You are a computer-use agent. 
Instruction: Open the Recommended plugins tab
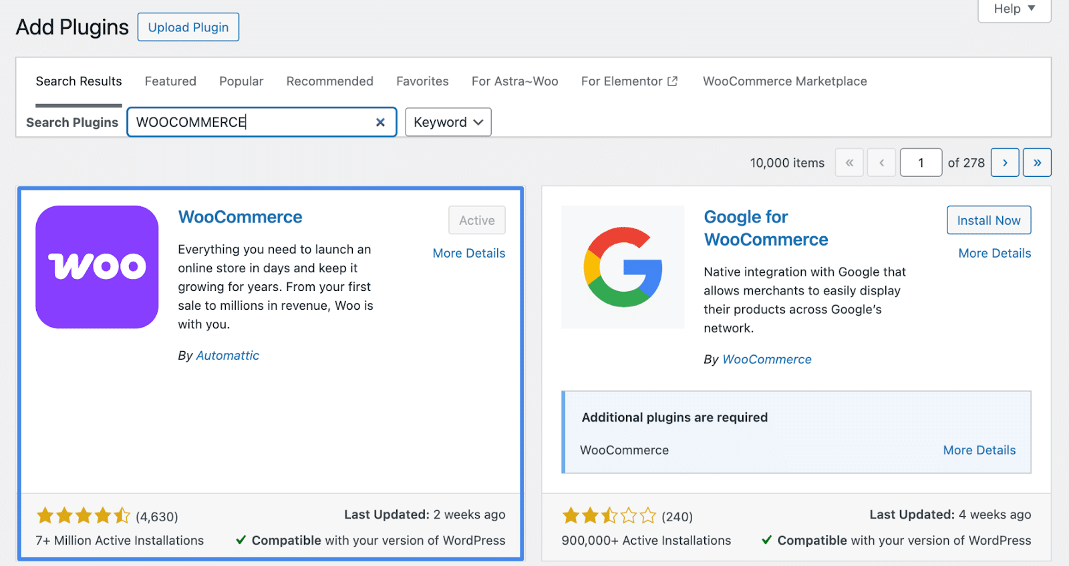(330, 81)
